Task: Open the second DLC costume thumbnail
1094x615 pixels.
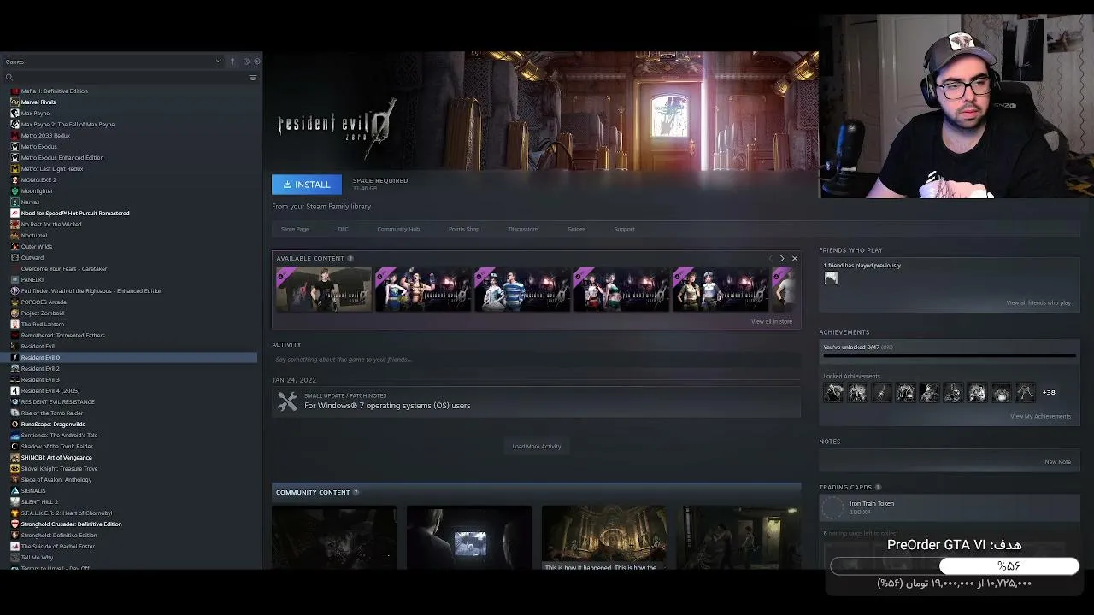Action: [423, 289]
